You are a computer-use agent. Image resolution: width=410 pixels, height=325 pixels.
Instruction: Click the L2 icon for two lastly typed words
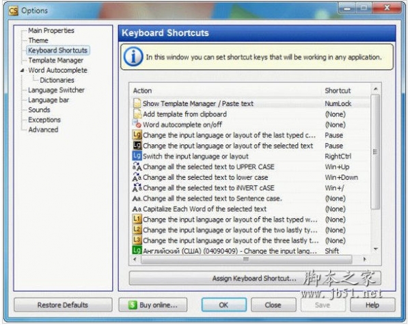click(x=137, y=229)
